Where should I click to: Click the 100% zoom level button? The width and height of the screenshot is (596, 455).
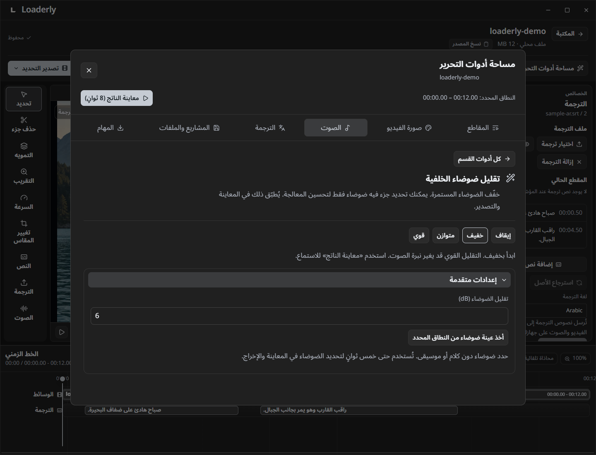(575, 358)
